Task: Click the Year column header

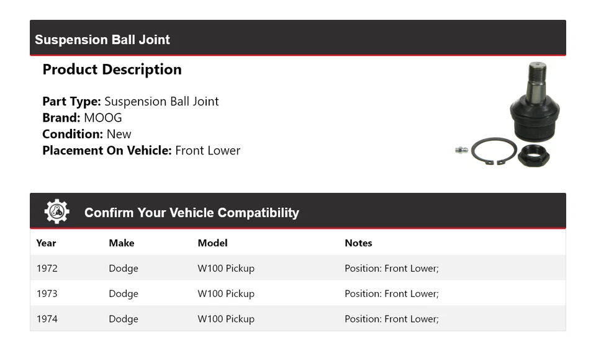Action: pos(46,243)
